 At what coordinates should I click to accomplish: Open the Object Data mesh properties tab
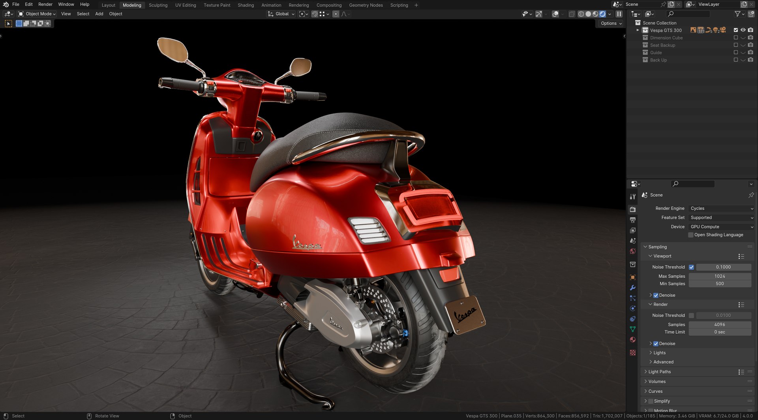pyautogui.click(x=633, y=329)
